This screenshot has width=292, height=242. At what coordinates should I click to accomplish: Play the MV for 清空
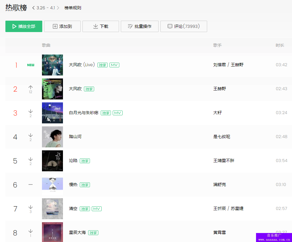[x=97, y=209]
